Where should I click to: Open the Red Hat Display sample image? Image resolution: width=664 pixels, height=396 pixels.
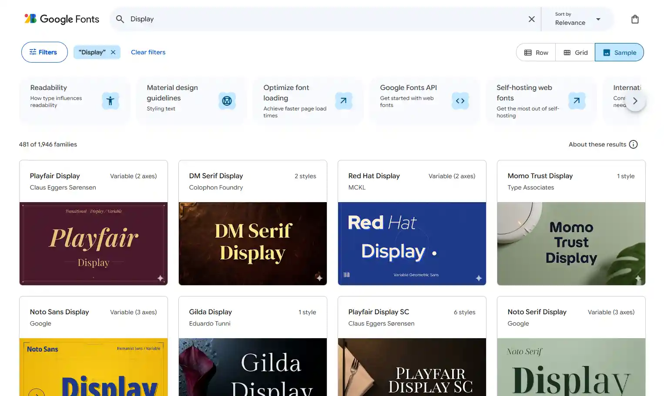(x=412, y=243)
